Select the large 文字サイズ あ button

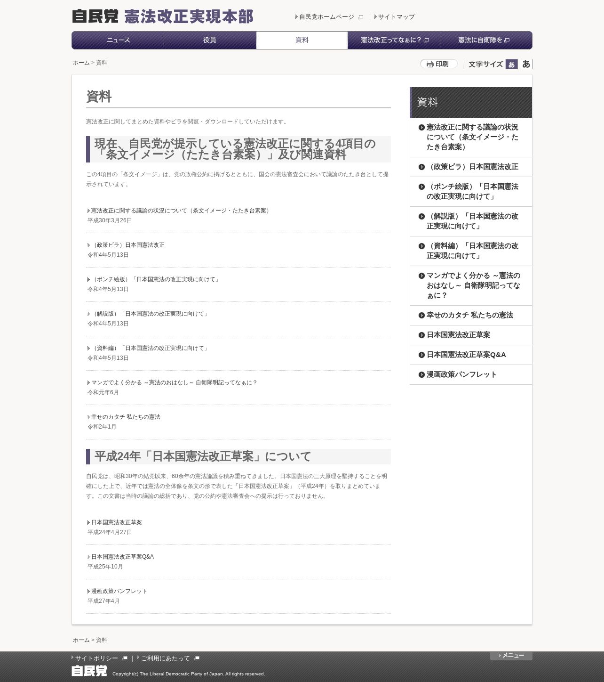pyautogui.click(x=526, y=64)
